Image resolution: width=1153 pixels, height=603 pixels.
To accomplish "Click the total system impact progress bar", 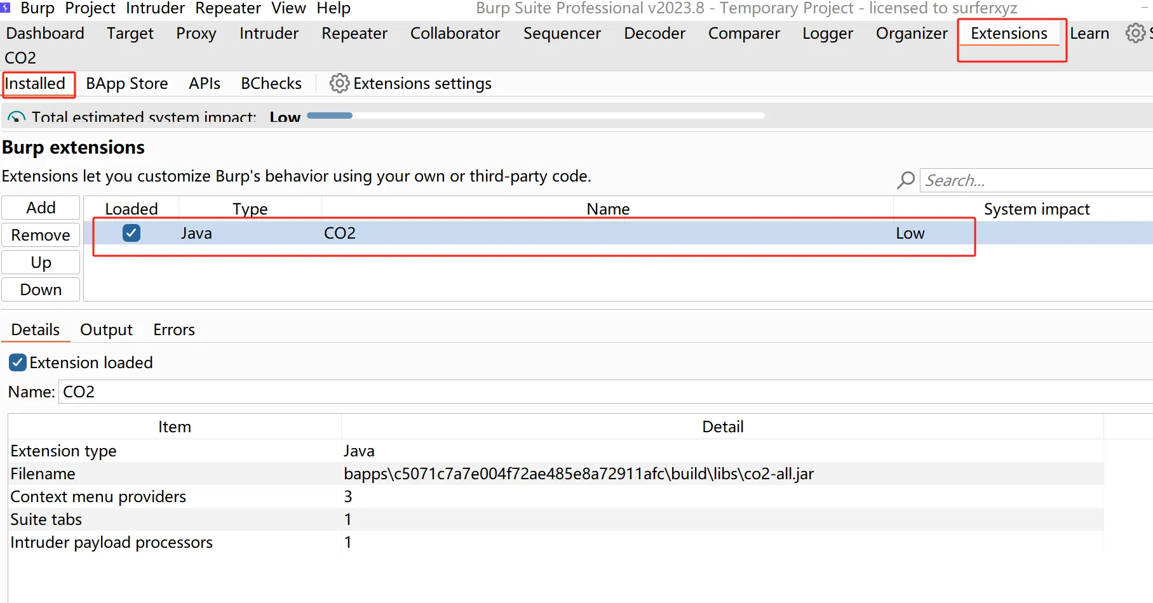I will click(x=536, y=116).
